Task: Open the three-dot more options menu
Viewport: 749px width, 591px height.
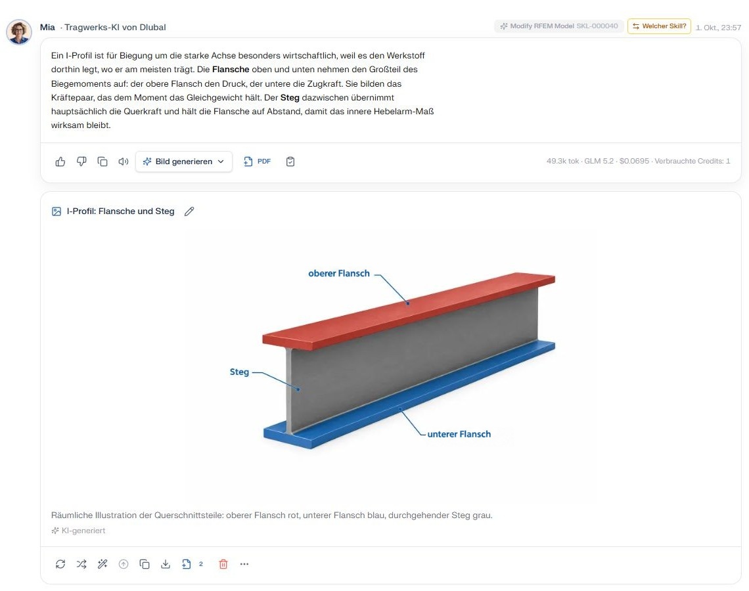Action: pos(244,564)
